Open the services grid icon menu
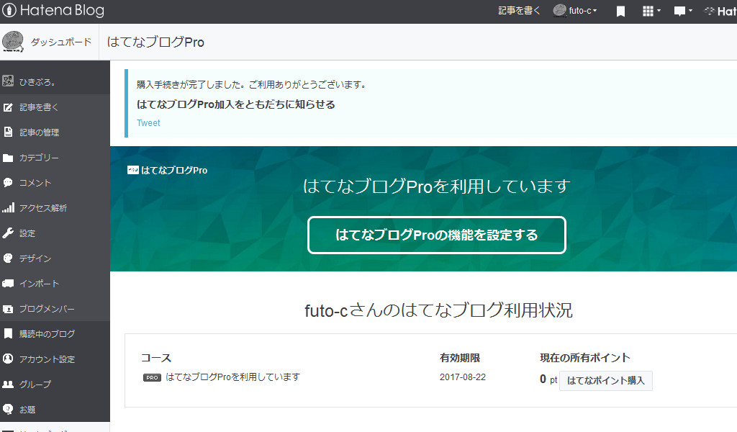 point(648,11)
